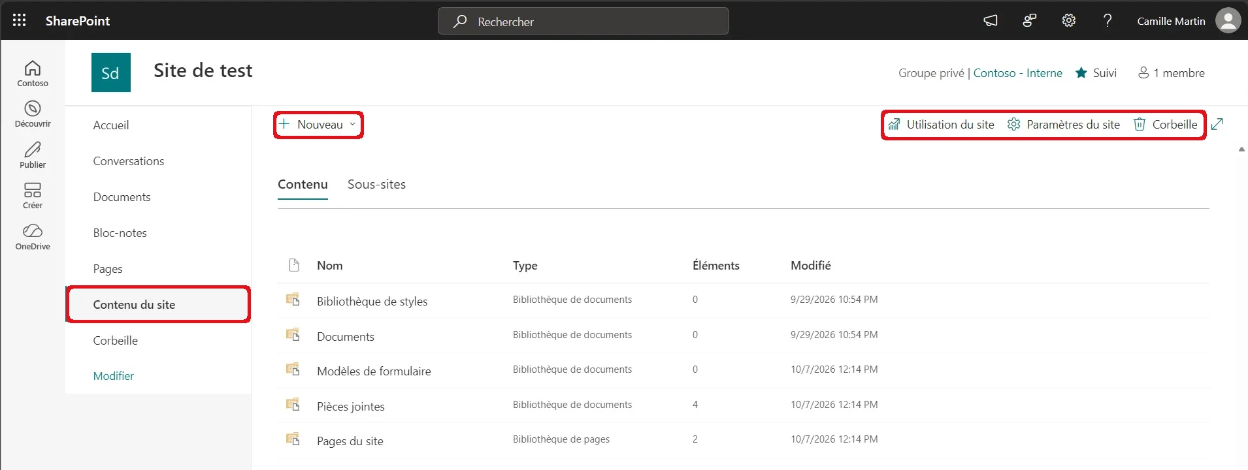Viewport: 1248px width, 470px height.
Task: Open Publier in the app bar
Action: (x=33, y=155)
